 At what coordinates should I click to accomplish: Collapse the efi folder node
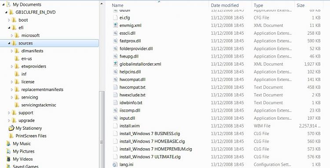pos(9,28)
